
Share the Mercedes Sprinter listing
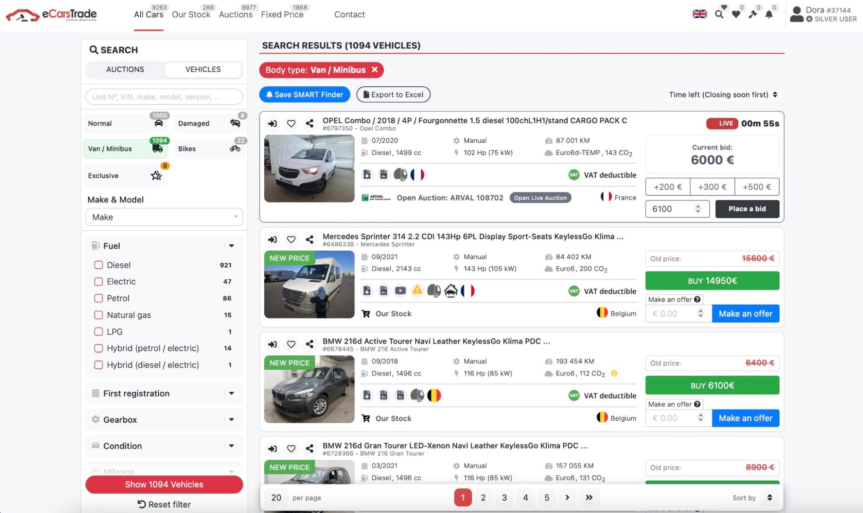tap(310, 240)
